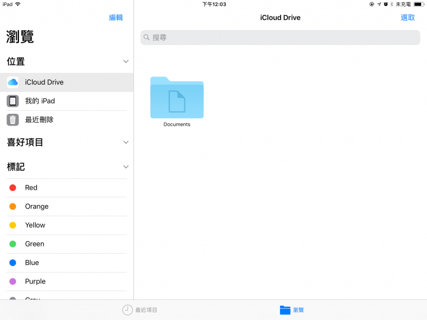
Task: Tap the Wi-Fi icon in status bar
Action: (18, 4)
